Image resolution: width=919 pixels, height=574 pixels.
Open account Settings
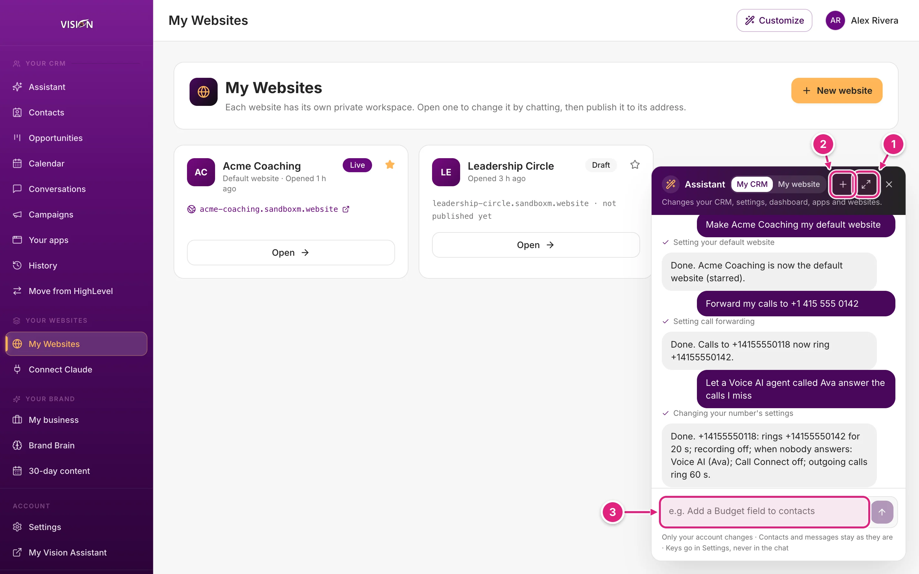coord(76,527)
